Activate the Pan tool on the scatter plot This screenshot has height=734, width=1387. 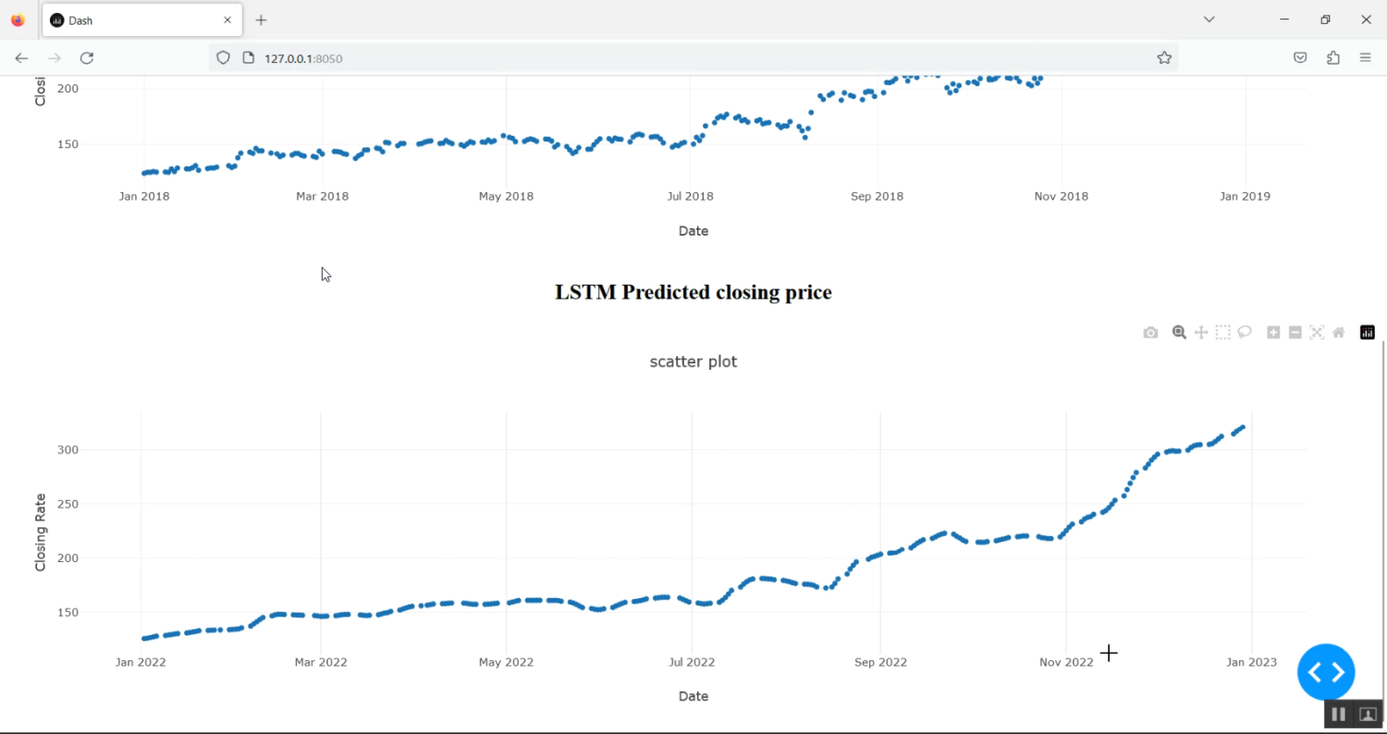pos(1201,332)
